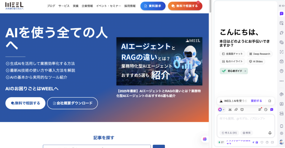This screenshot has height=148, width=285.
Task: Toggle the 検索 web search option
Action: [247, 133]
